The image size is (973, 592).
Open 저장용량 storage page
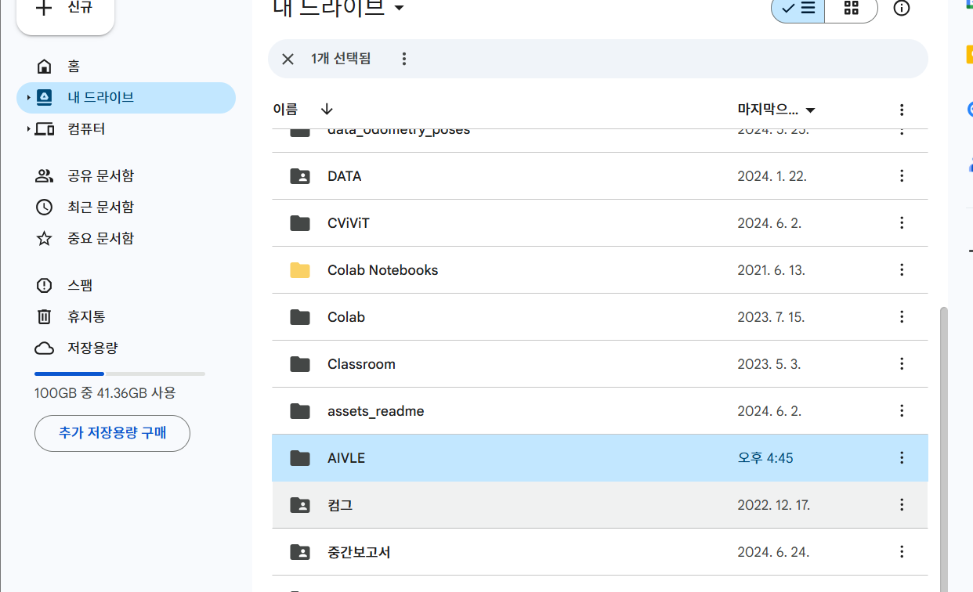point(125,348)
